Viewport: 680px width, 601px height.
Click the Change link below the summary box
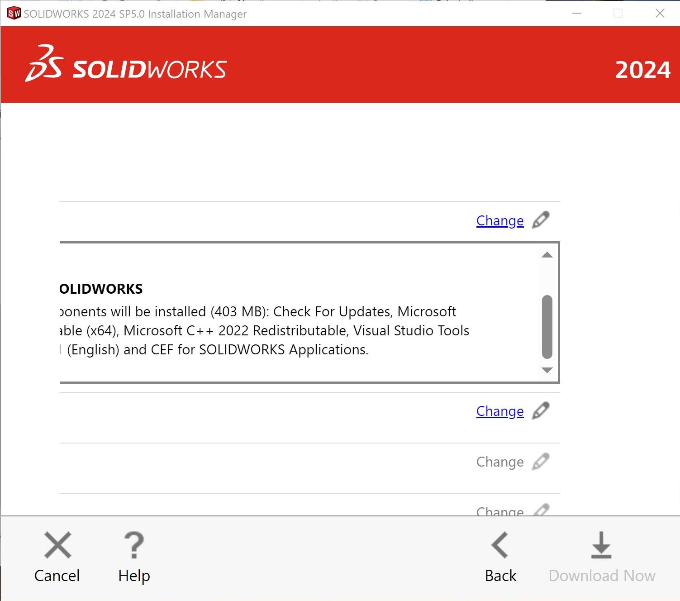(500, 411)
